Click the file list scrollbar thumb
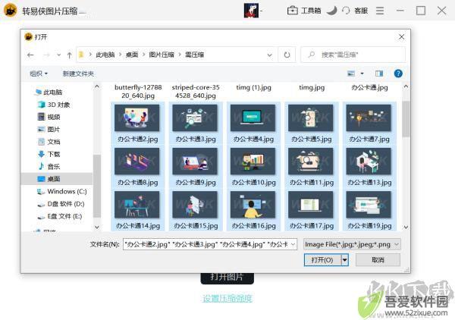This screenshot has width=455, height=320. [x=406, y=119]
